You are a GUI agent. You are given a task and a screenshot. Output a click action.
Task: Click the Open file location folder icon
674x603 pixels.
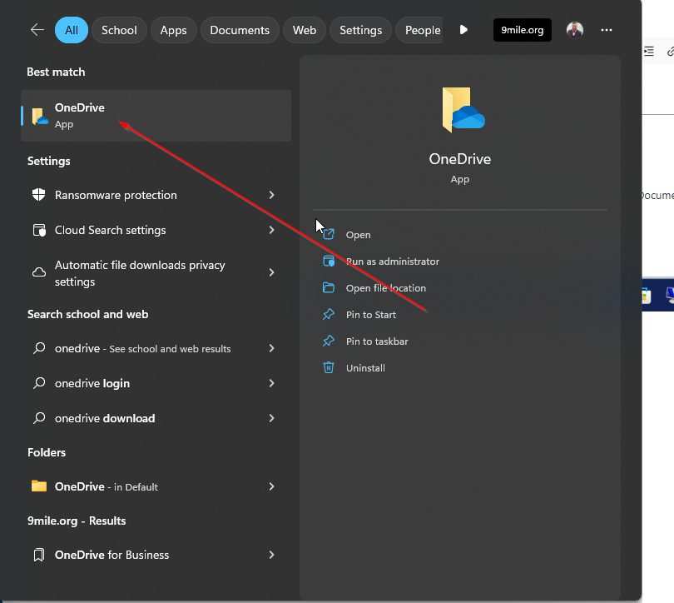(x=329, y=287)
